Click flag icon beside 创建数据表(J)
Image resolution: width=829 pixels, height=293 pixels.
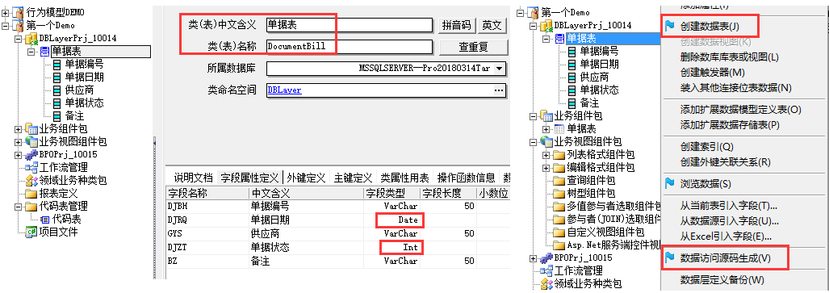[x=669, y=26]
